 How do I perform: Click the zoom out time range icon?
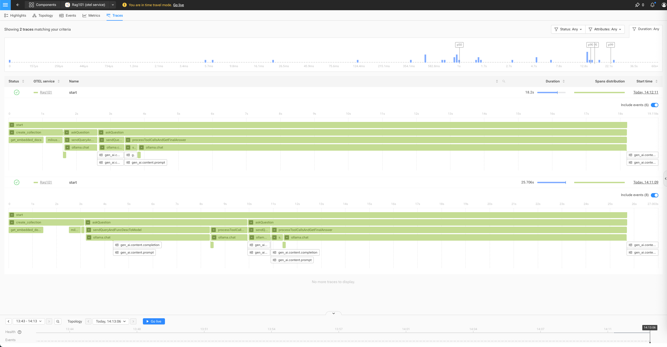[x=58, y=321]
